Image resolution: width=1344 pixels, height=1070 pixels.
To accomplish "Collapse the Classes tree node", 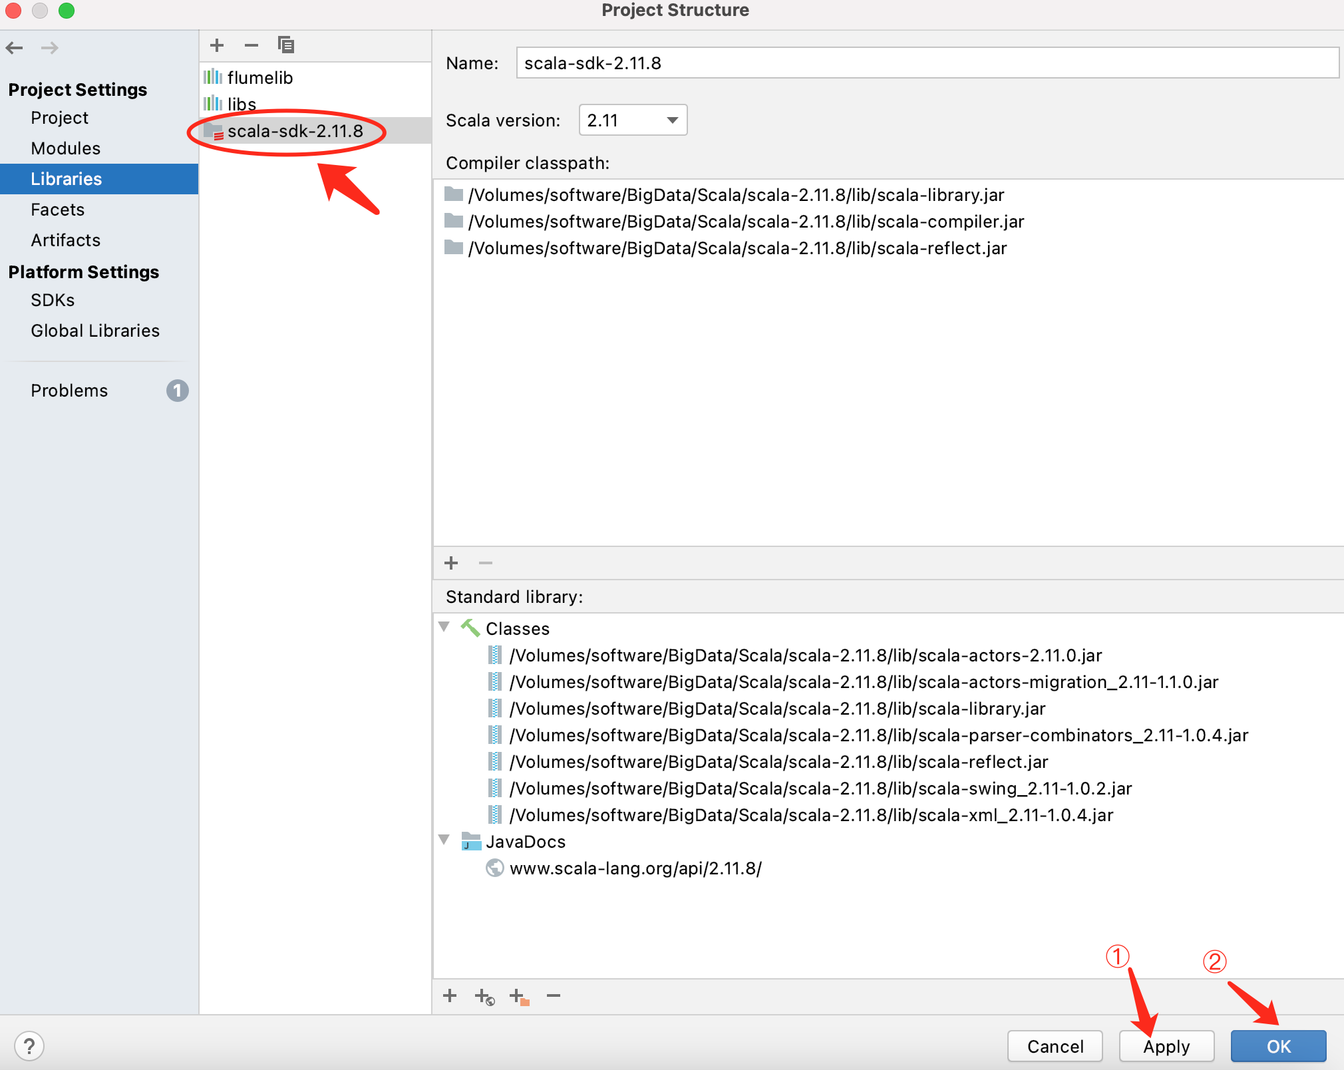I will pyautogui.click(x=444, y=627).
